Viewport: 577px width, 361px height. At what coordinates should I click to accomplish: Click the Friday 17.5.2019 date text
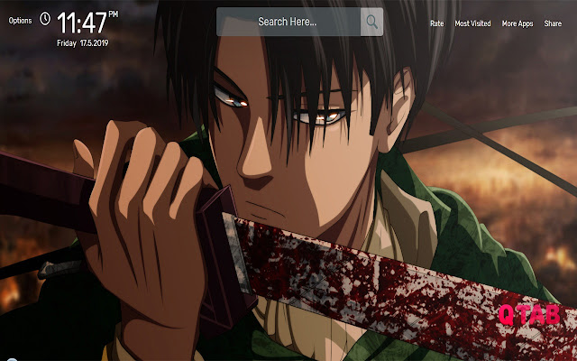(83, 43)
